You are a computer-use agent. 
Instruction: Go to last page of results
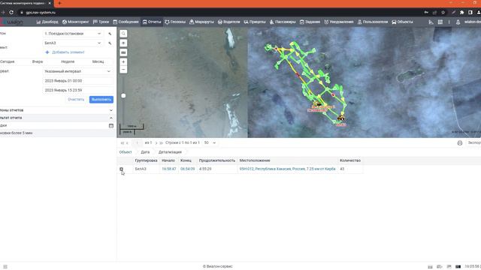[x=161, y=143]
